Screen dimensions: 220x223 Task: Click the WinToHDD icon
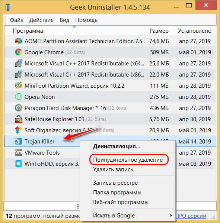pyautogui.click(x=19, y=164)
